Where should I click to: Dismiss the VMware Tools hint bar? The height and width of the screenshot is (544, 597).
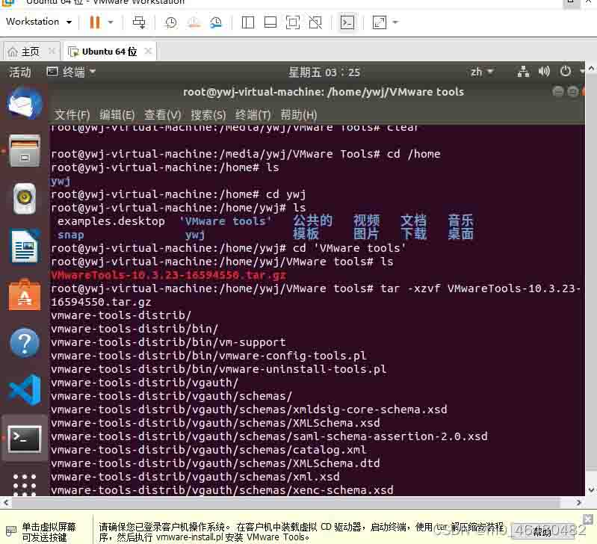[588, 519]
